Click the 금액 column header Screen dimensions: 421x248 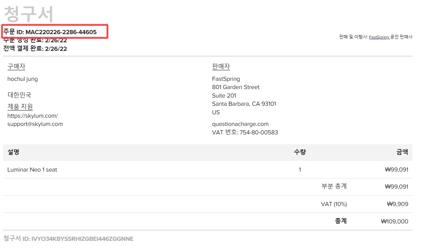[402, 152]
